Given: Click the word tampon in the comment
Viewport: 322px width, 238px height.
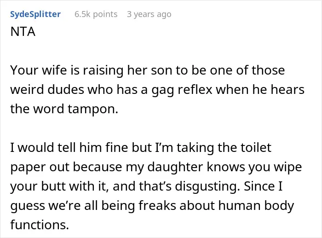Looking at the screenshot, I should (93, 109).
